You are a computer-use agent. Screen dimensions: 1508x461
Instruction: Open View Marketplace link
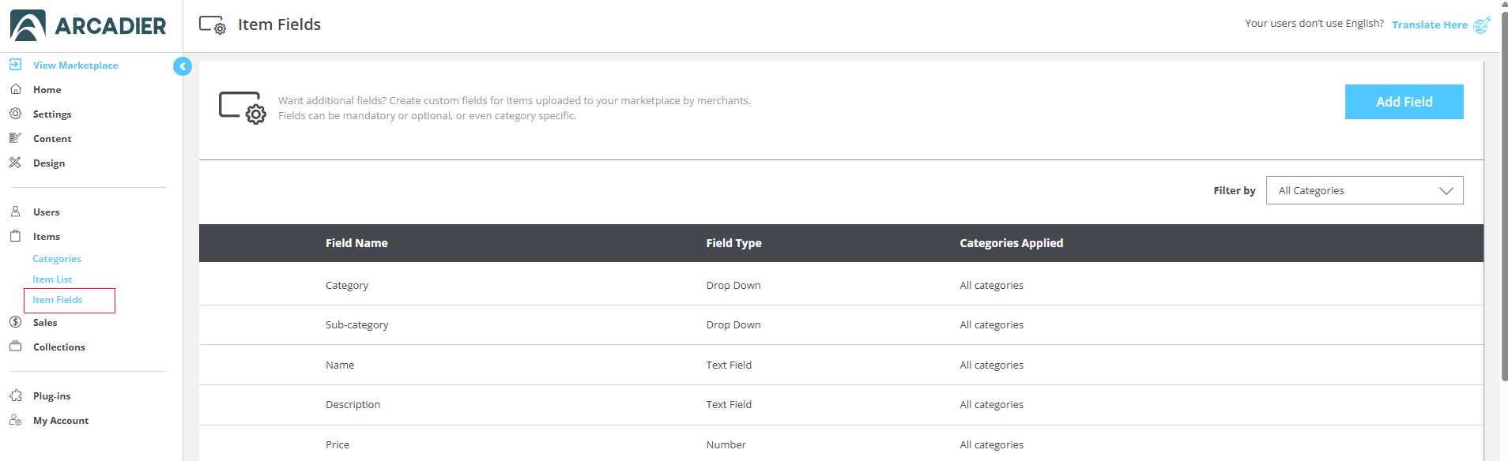click(75, 66)
